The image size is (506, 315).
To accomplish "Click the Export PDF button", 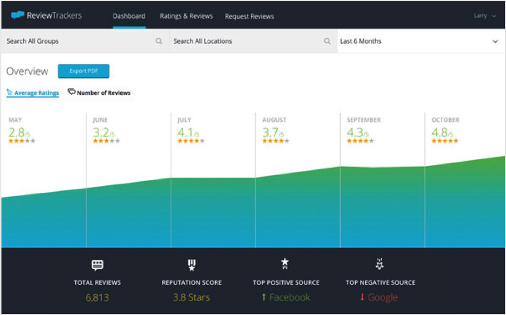I will pyautogui.click(x=84, y=71).
